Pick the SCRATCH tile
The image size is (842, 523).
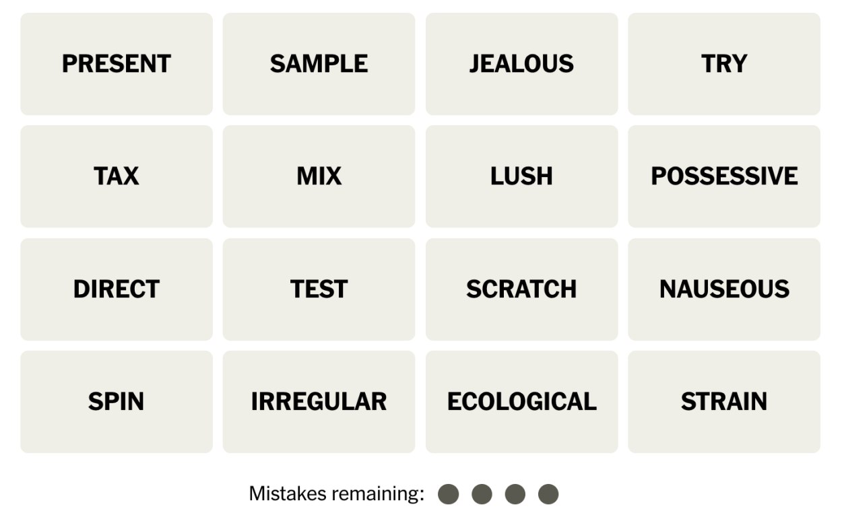522,289
